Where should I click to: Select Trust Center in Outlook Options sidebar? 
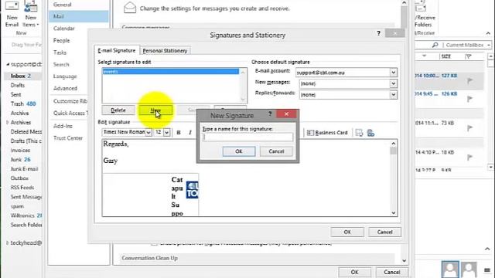pyautogui.click(x=68, y=138)
